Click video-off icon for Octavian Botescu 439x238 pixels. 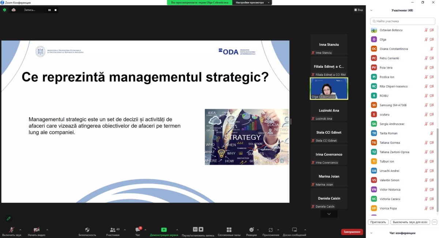pyautogui.click(x=432, y=30)
